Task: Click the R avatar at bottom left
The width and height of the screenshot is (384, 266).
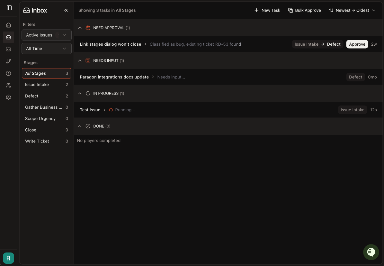Action: click(x=8, y=258)
